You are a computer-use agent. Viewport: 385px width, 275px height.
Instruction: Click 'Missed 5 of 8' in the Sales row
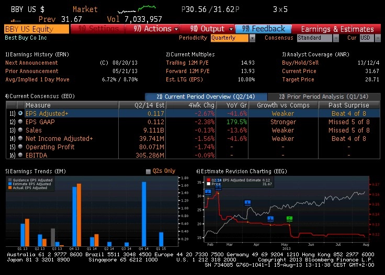[x=349, y=130]
